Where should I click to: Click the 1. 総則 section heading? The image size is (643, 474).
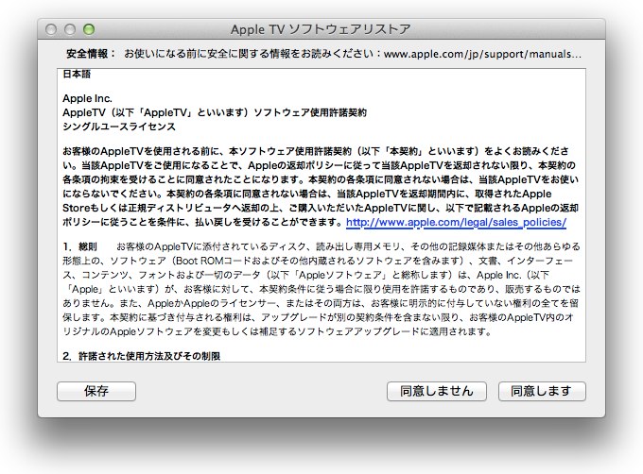[x=80, y=246]
